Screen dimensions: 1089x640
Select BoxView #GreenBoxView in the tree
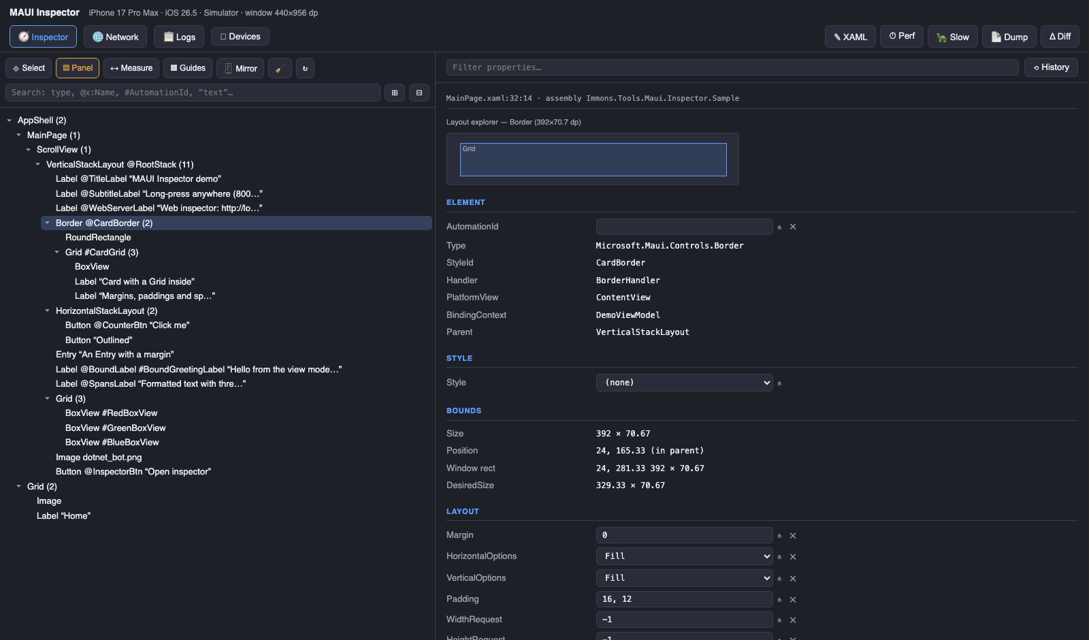116,428
